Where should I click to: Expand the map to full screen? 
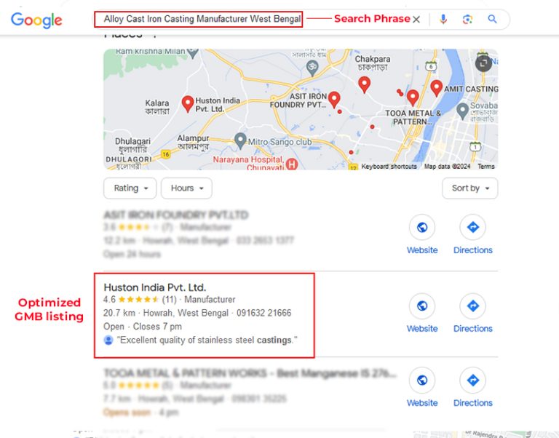click(484, 63)
